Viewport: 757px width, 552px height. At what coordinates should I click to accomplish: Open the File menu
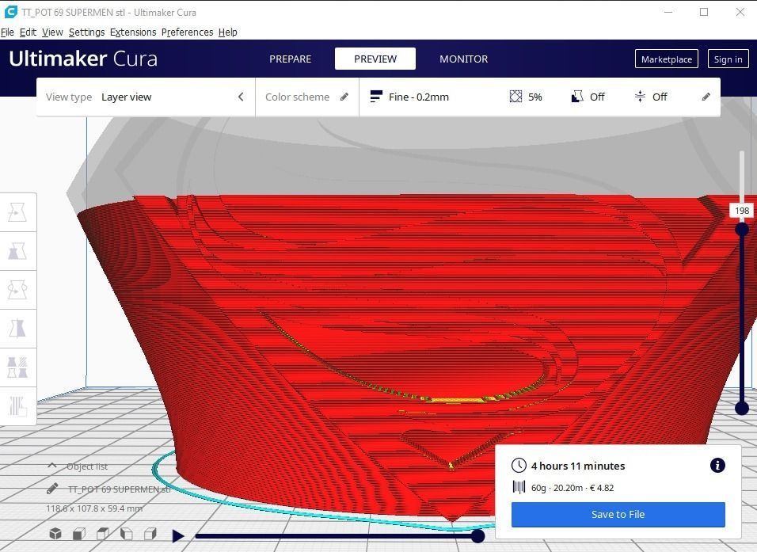[x=7, y=32]
